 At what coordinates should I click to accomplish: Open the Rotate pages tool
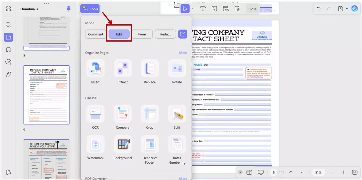177,72
